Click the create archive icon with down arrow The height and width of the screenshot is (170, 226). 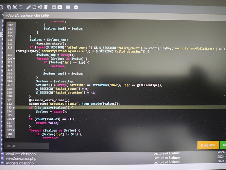60,7
